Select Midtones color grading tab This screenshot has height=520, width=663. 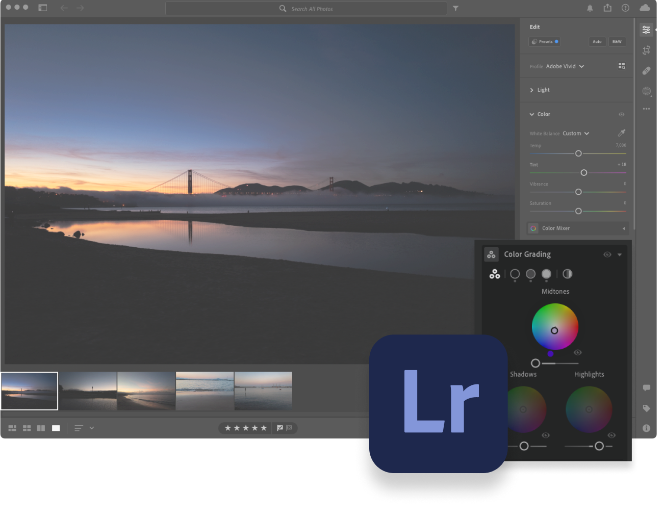click(x=530, y=274)
